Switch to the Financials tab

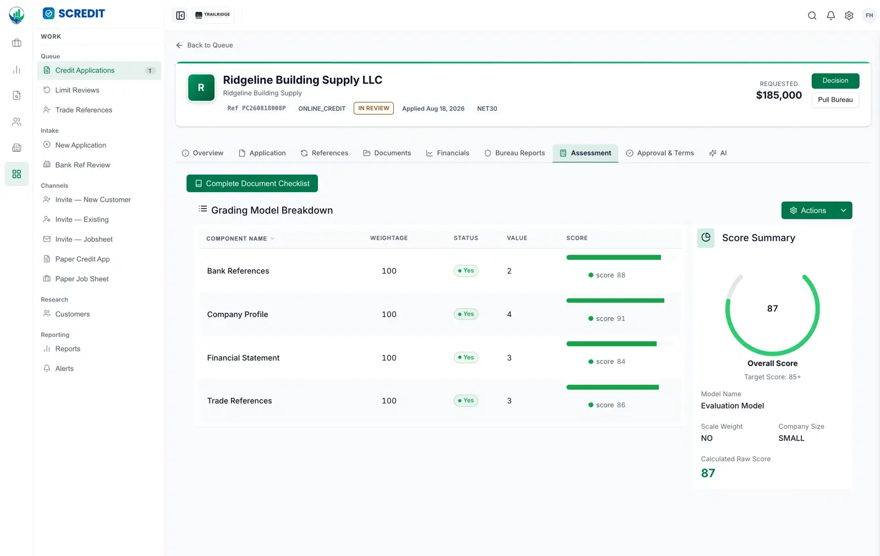(448, 153)
